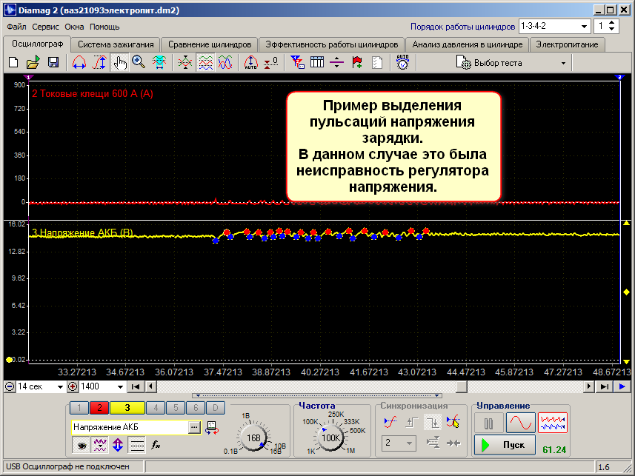The height and width of the screenshot is (476, 635).
Task: Switch to Анализ давления в цилиндре tab
Action: point(468,44)
